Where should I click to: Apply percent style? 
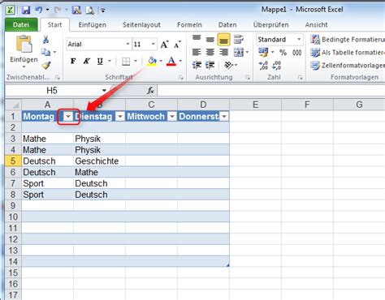(x=283, y=53)
